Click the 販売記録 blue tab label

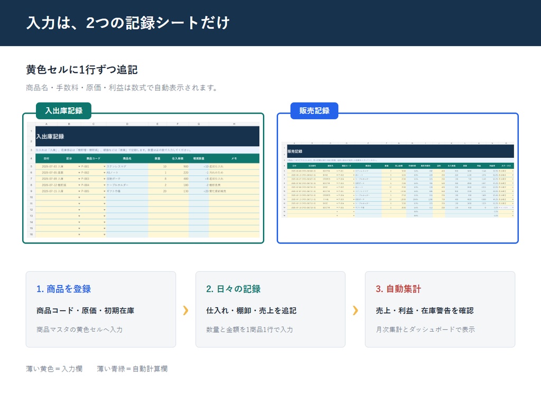tap(314, 111)
